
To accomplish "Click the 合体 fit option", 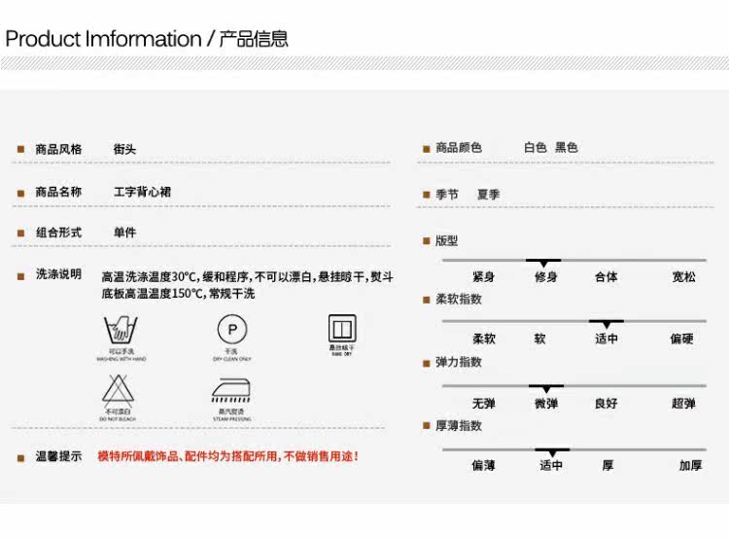I will tap(607, 277).
